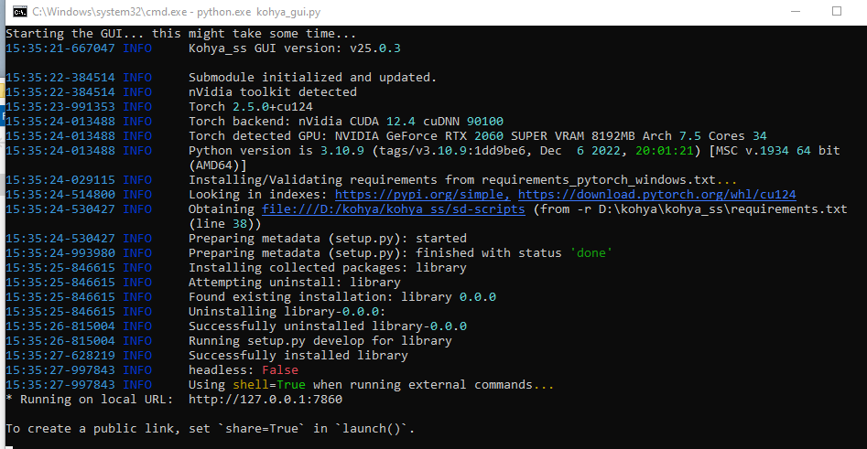Image resolution: width=867 pixels, height=449 pixels.
Task: Click 'Successfully installed library' line
Action: click(x=298, y=356)
